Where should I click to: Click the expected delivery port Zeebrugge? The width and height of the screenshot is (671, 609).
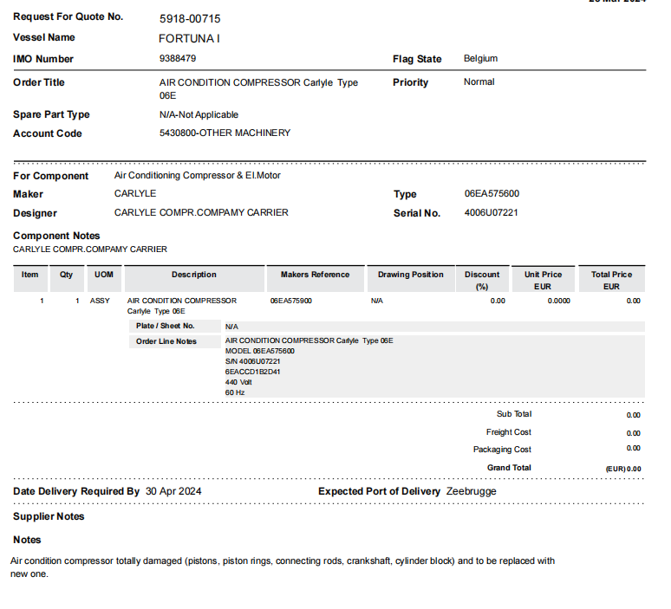471,491
